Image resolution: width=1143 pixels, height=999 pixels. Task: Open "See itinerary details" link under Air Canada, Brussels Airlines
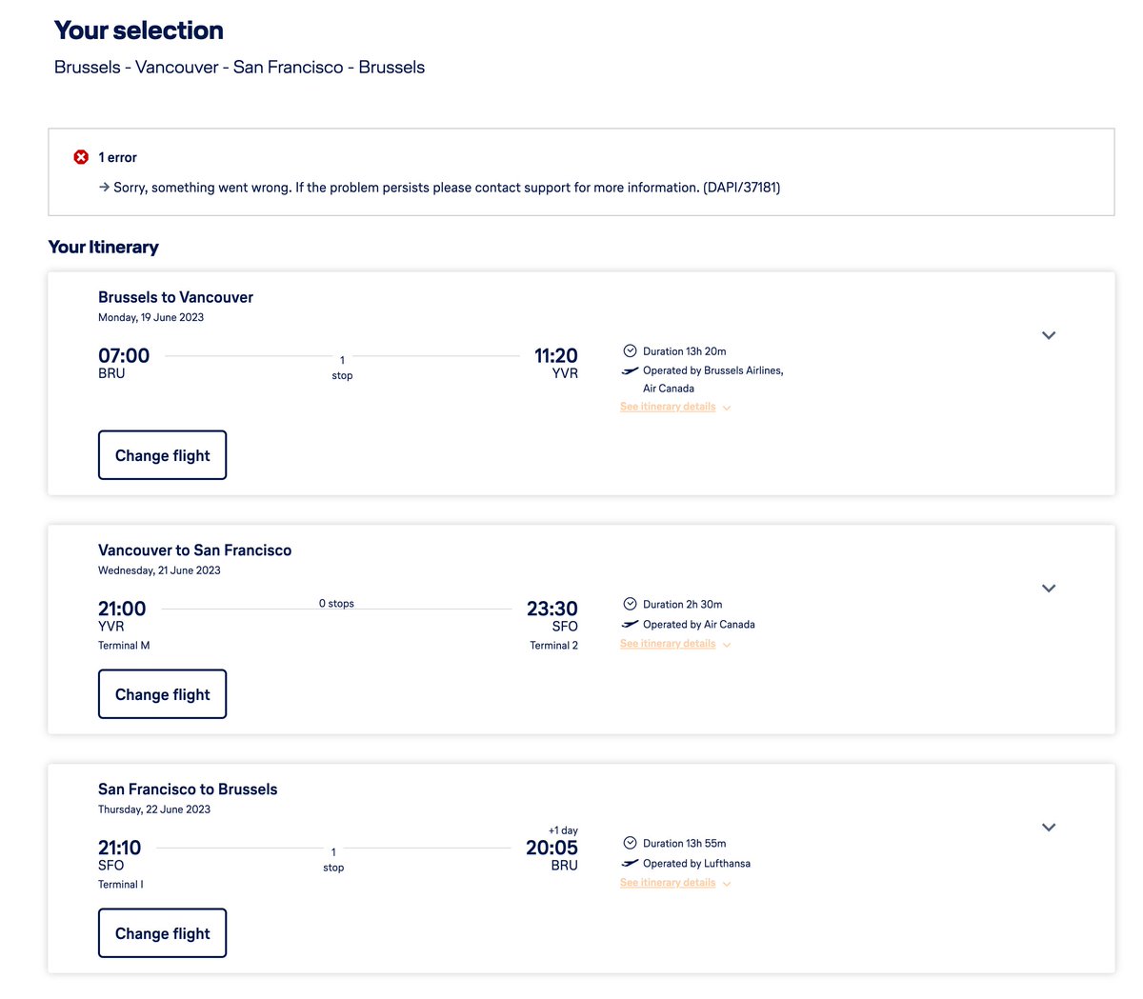point(668,407)
